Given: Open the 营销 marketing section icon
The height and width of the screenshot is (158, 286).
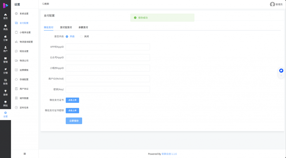Looking at the screenshot, I should [x=5, y=58].
